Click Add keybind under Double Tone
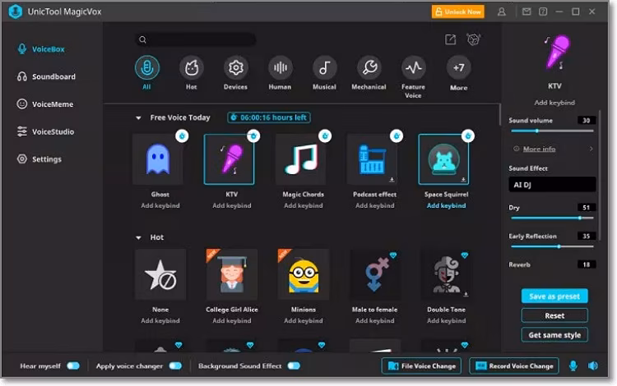Image resolution: width=617 pixels, height=386 pixels. pos(446,320)
